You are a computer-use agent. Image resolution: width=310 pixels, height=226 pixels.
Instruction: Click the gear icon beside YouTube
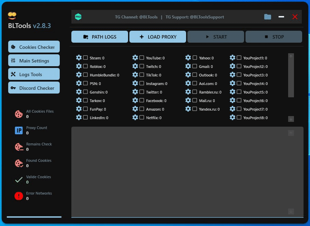pyautogui.click(x=135, y=58)
